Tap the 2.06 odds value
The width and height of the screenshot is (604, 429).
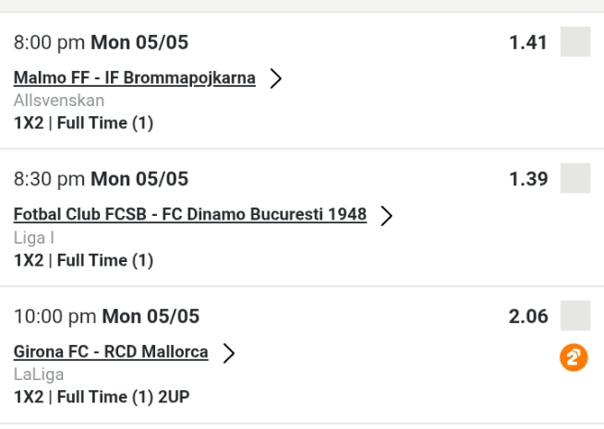point(528,317)
